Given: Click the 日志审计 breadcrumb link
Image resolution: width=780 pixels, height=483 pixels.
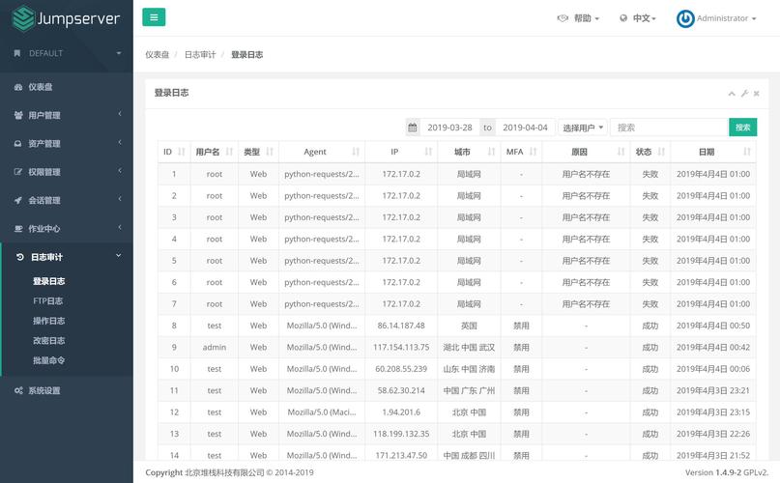Looking at the screenshot, I should pos(200,55).
